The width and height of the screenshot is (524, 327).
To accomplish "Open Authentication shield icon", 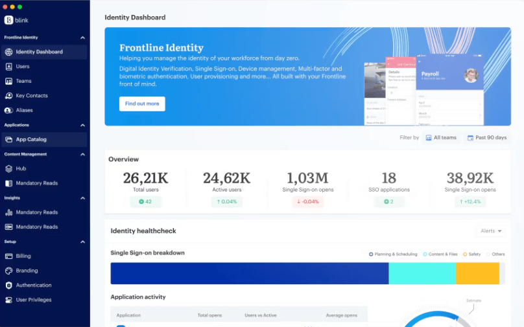I will tap(9, 286).
